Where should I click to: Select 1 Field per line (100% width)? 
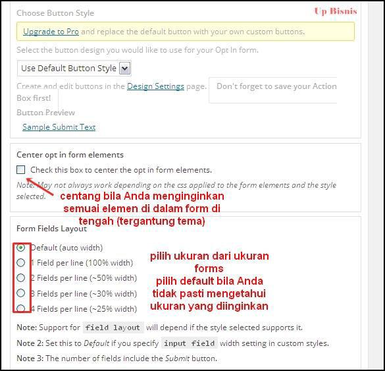tap(20, 262)
